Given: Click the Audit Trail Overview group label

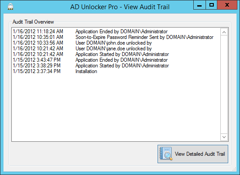Looking at the screenshot, I should 33,22.
